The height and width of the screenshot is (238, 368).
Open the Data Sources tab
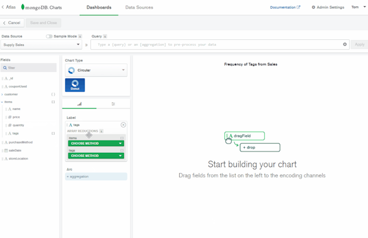pos(139,7)
